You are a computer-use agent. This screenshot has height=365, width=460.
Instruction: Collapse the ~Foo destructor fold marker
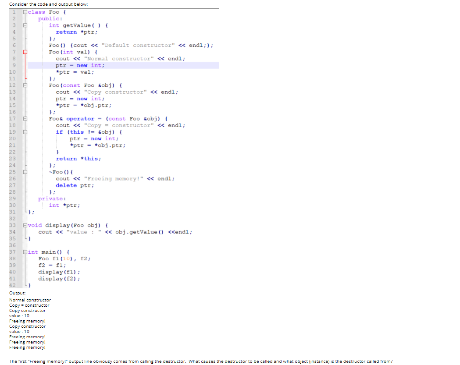point(25,172)
